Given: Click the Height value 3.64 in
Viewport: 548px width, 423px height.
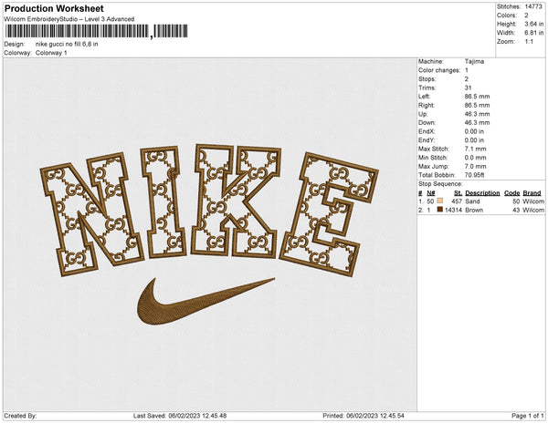Looking at the screenshot, I should tap(534, 24).
